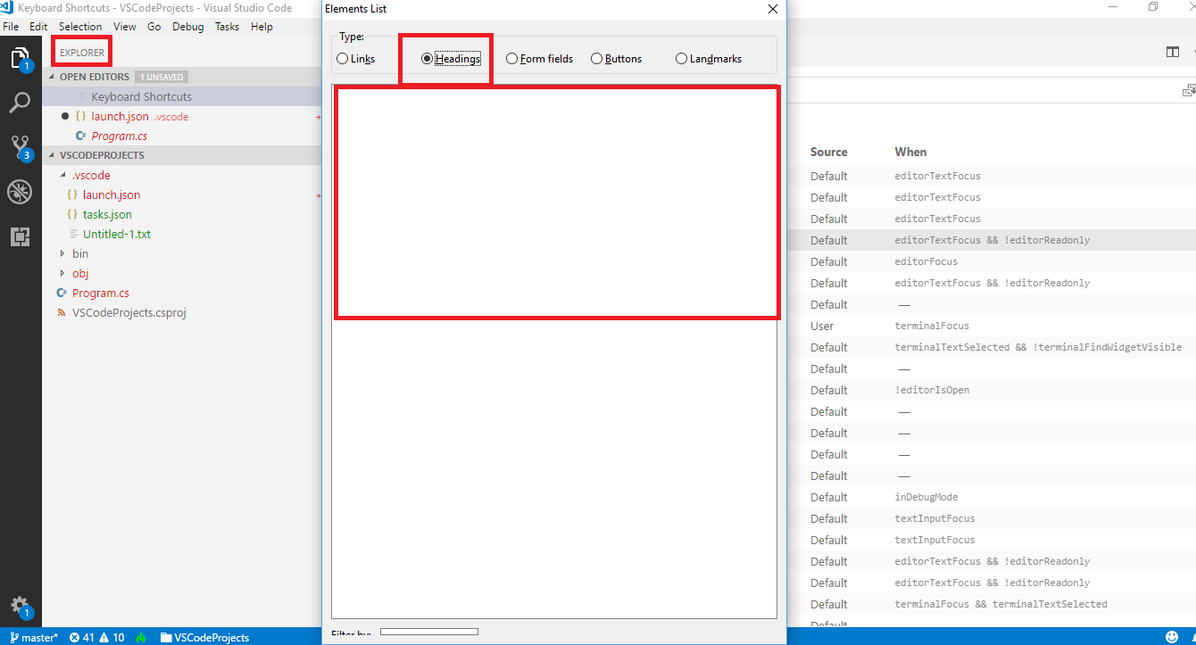Open the Explorer view icon with badge
The image size is (1196, 645).
pyautogui.click(x=20, y=57)
